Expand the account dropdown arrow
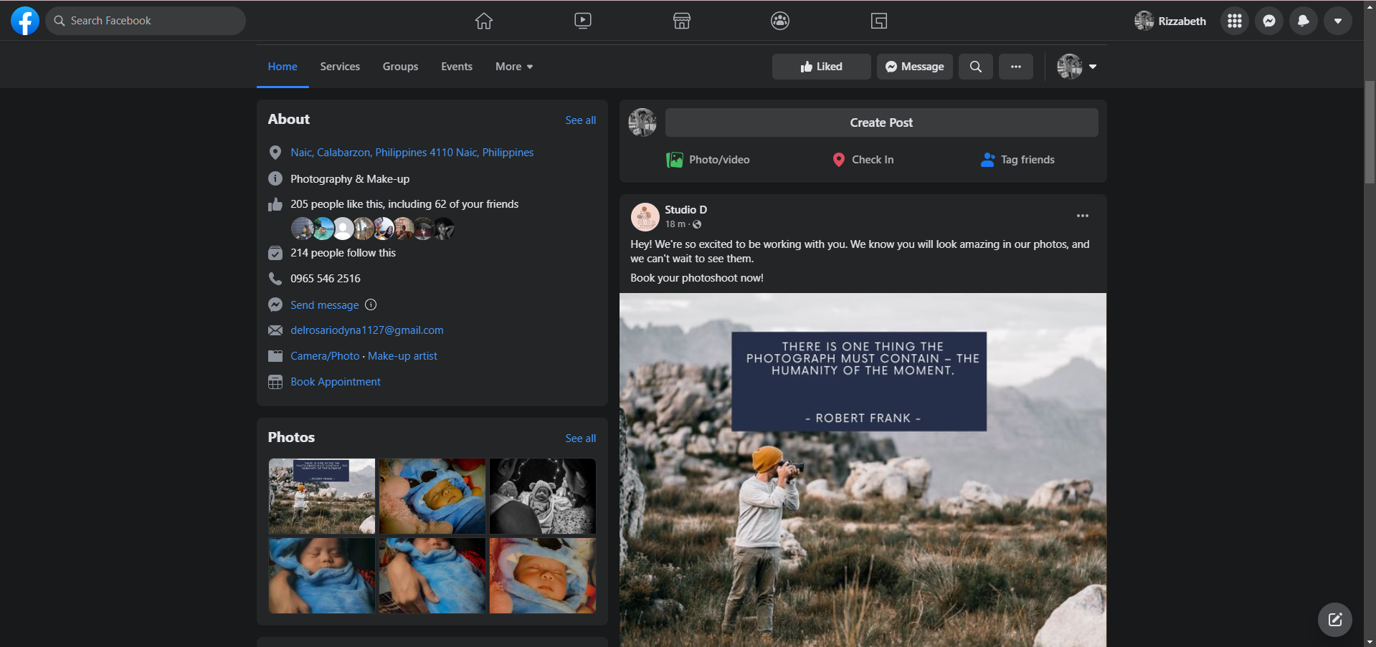This screenshot has width=1376, height=647. point(1338,21)
